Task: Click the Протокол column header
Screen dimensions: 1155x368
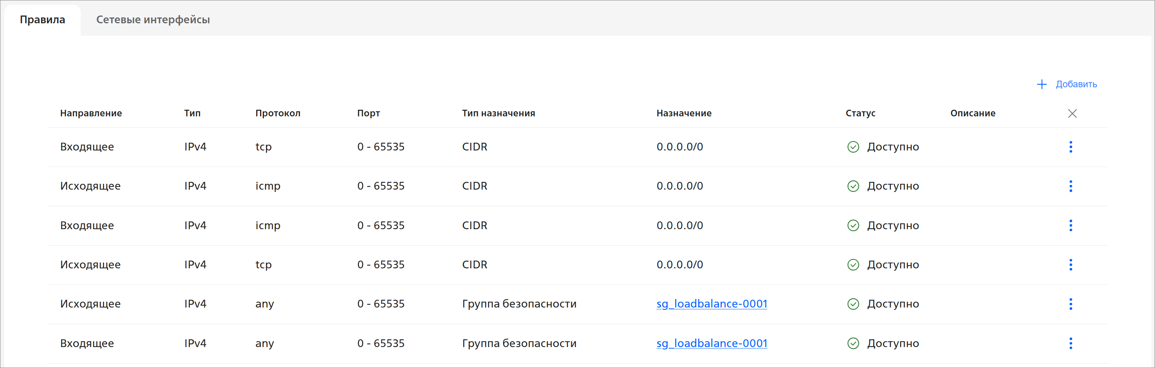Action: click(x=278, y=113)
